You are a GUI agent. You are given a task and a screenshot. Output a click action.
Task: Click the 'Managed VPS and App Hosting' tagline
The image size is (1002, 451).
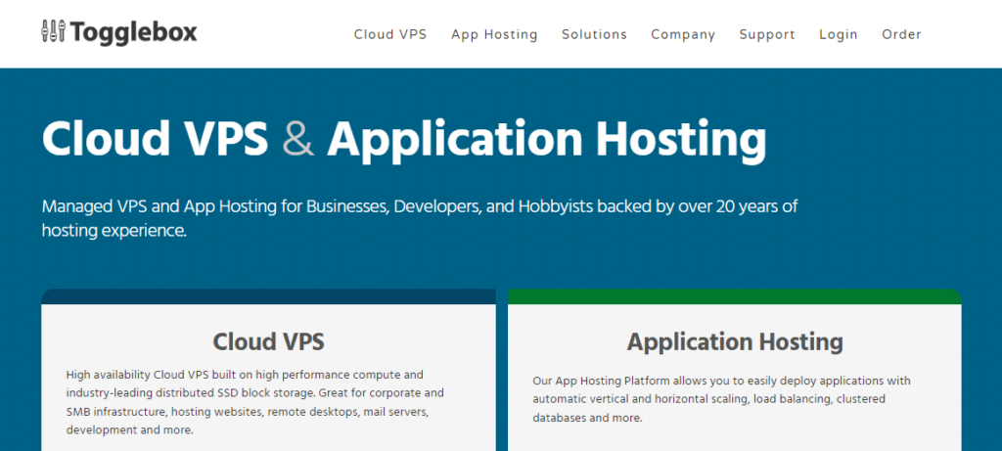click(x=420, y=218)
